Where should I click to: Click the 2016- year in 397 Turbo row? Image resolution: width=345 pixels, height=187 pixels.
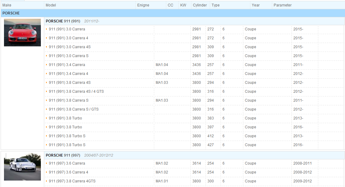click(x=298, y=127)
